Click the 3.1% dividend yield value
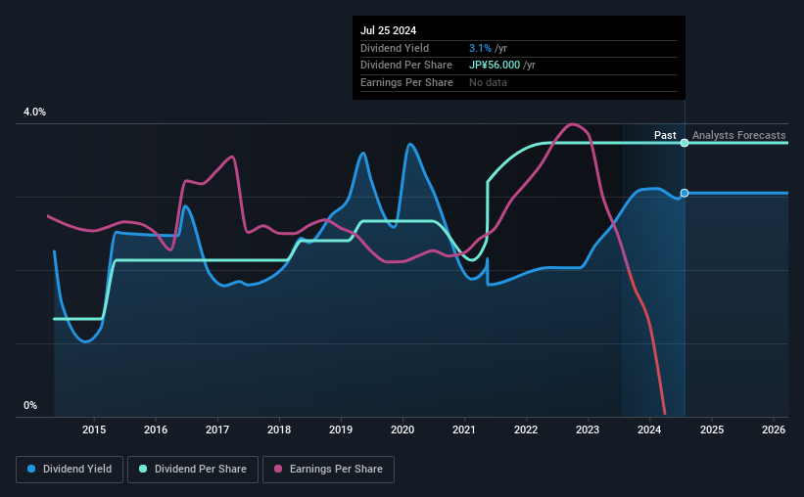804x497 pixels. coord(480,48)
